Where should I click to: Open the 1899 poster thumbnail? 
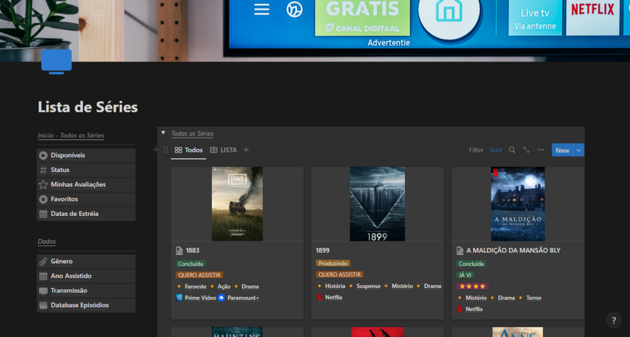(377, 204)
